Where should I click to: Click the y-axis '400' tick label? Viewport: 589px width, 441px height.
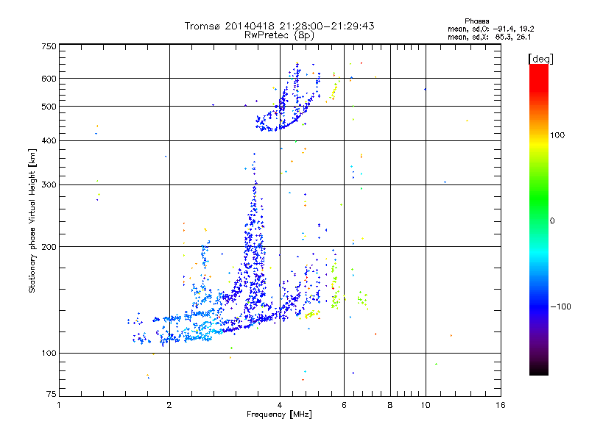(x=49, y=141)
